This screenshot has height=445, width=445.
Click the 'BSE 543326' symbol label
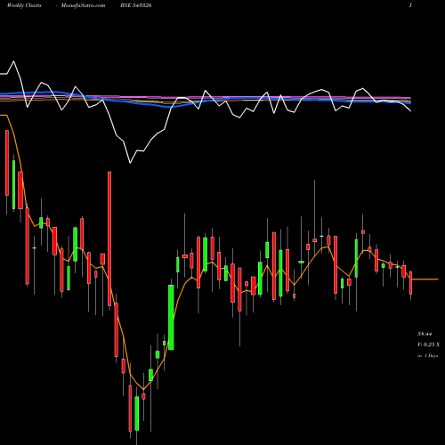[x=136, y=5]
